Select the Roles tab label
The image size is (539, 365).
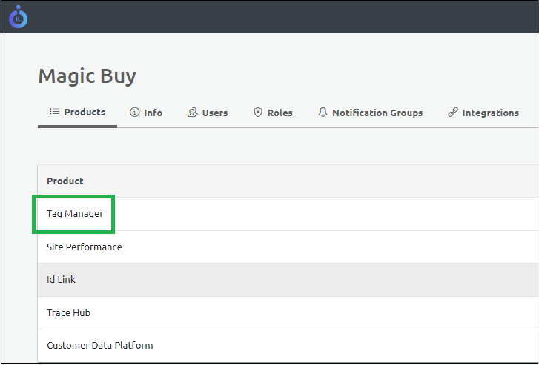tap(280, 113)
